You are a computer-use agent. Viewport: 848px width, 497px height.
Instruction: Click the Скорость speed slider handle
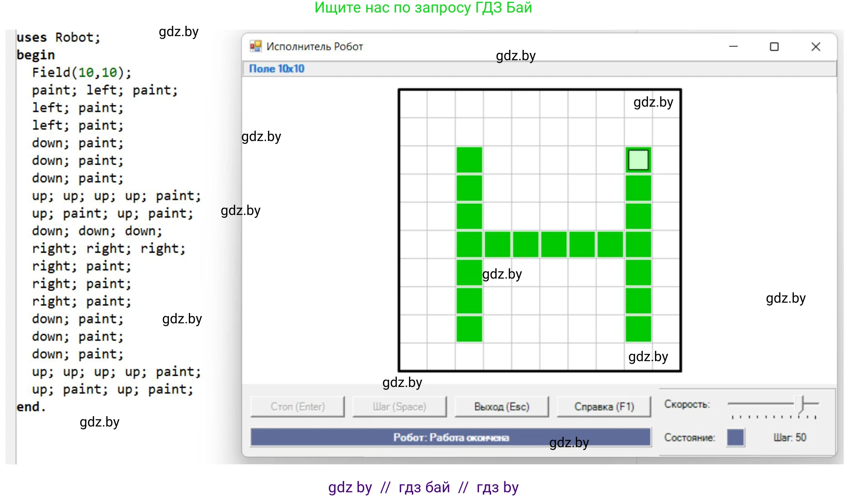click(799, 404)
